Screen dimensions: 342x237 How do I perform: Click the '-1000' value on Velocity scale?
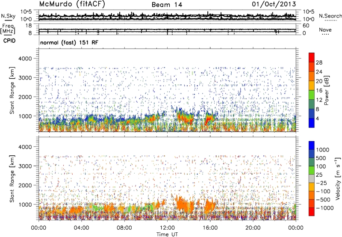[324, 208]
